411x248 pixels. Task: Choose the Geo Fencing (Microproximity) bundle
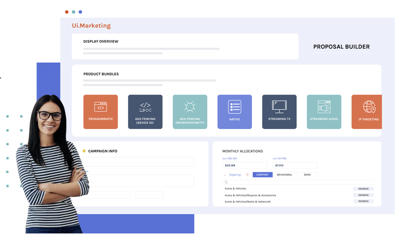point(190,111)
